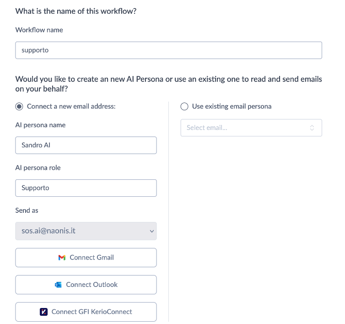Click the Send as label
Image resolution: width=345 pixels, height=324 pixels.
(x=27, y=211)
